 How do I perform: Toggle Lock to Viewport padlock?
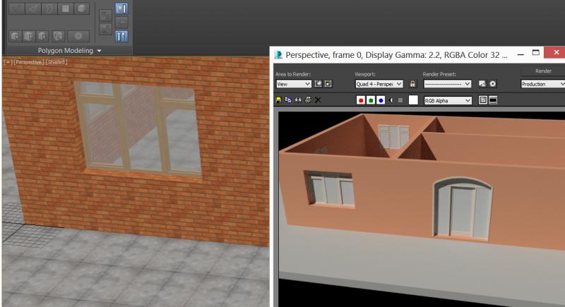[412, 84]
